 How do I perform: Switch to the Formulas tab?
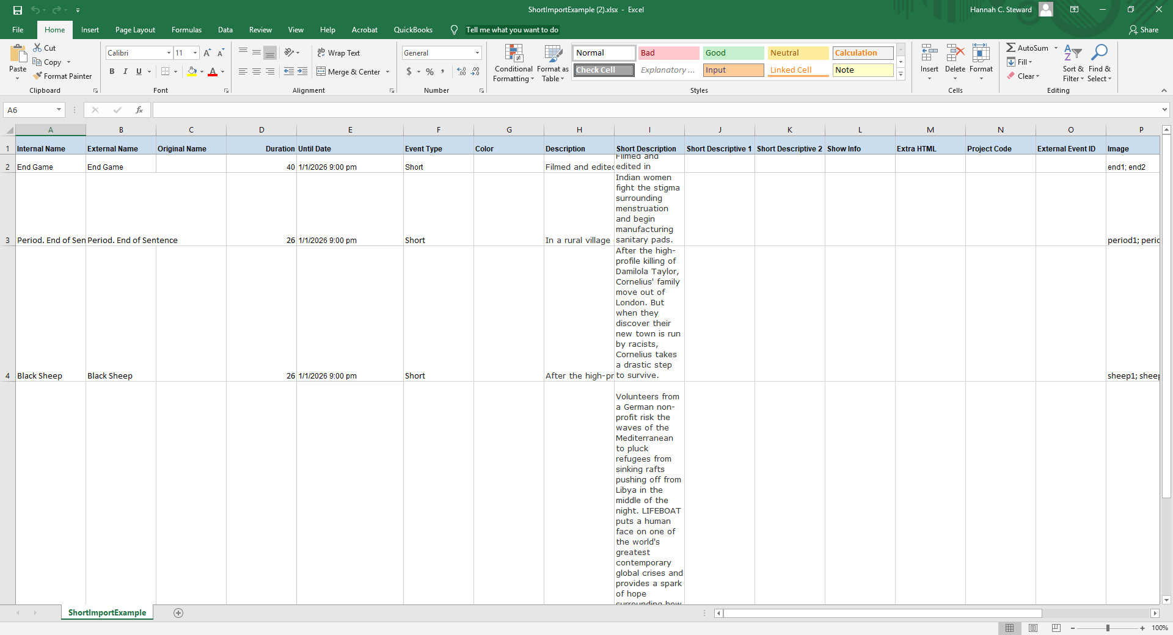coord(186,30)
